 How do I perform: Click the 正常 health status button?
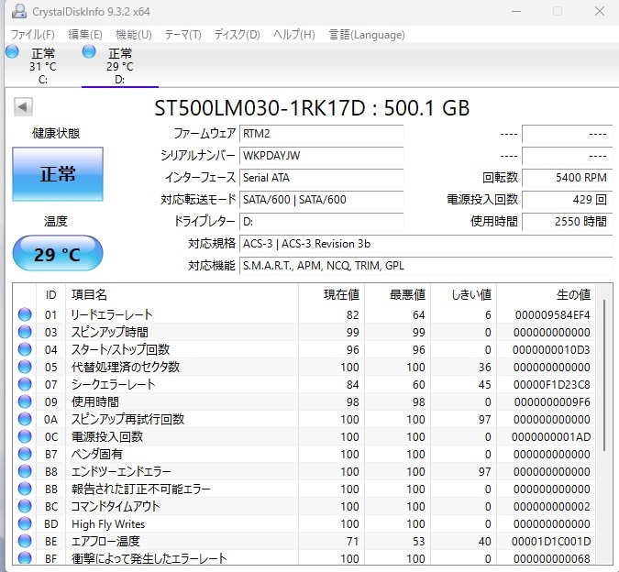(x=58, y=174)
